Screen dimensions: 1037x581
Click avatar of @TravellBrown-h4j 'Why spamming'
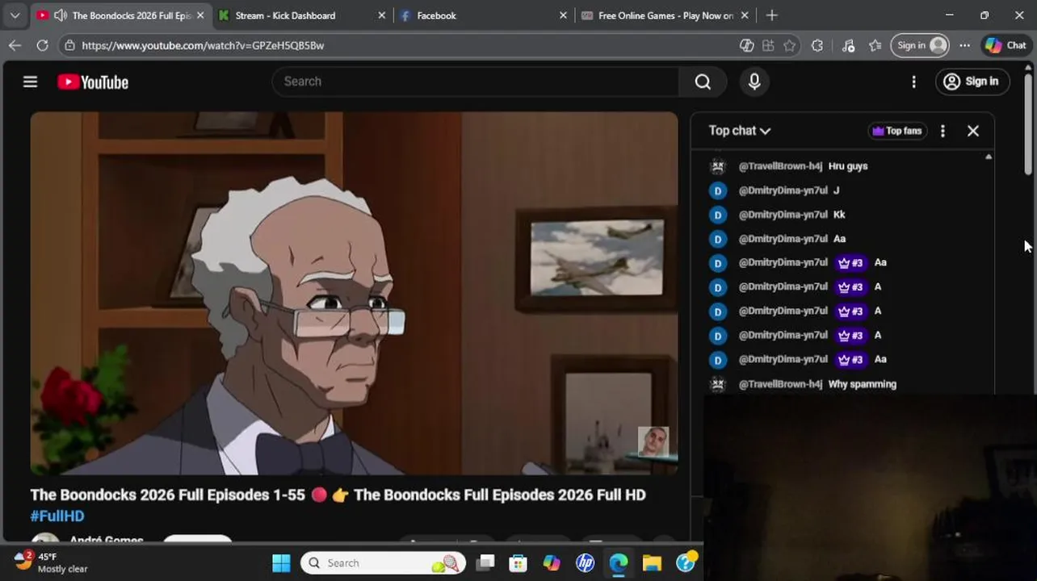pyautogui.click(x=717, y=384)
